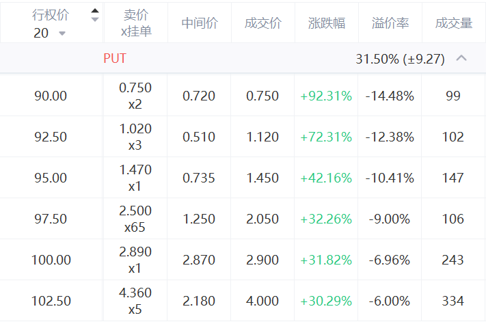Click the red PUT label

point(115,59)
